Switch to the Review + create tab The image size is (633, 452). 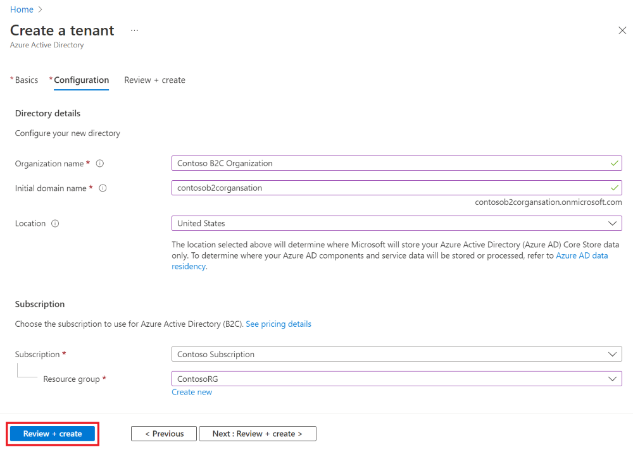click(x=154, y=80)
